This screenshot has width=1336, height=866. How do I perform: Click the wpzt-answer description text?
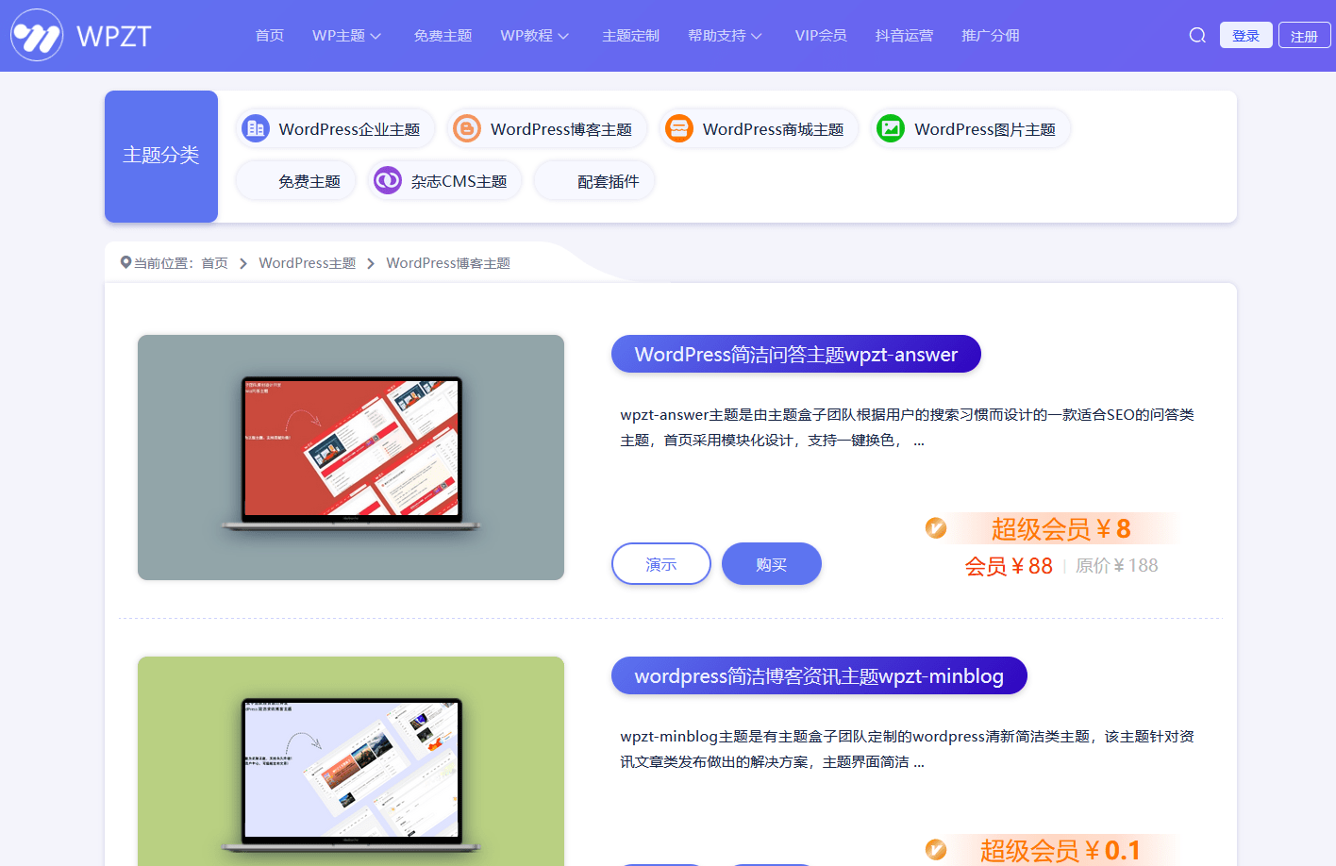coord(907,427)
